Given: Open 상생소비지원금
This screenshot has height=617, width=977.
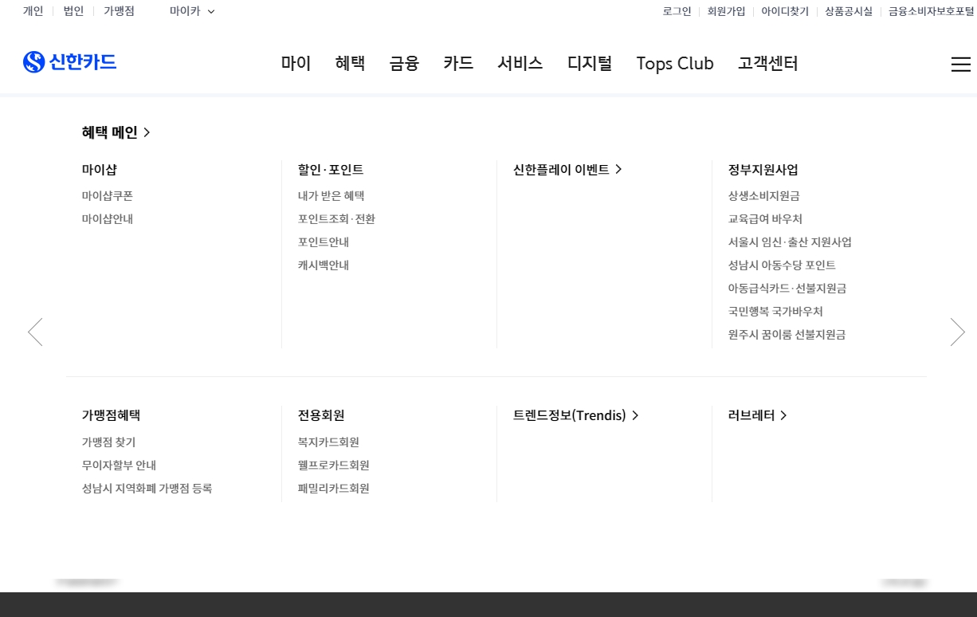Looking at the screenshot, I should (764, 195).
